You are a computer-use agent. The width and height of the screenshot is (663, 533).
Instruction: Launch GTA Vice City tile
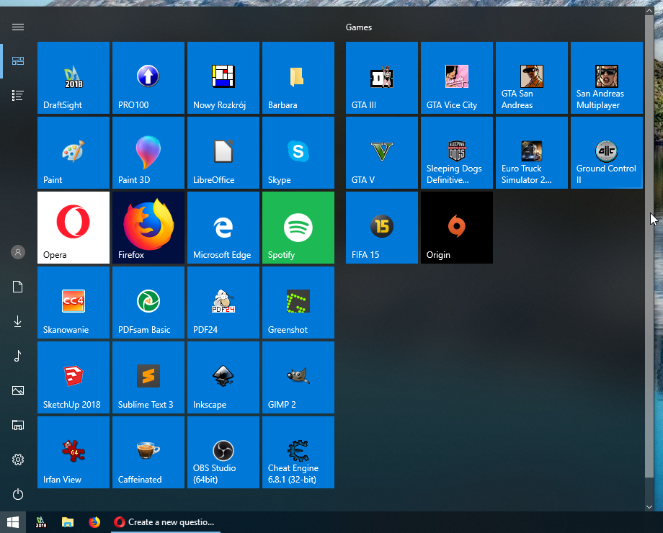(x=457, y=78)
